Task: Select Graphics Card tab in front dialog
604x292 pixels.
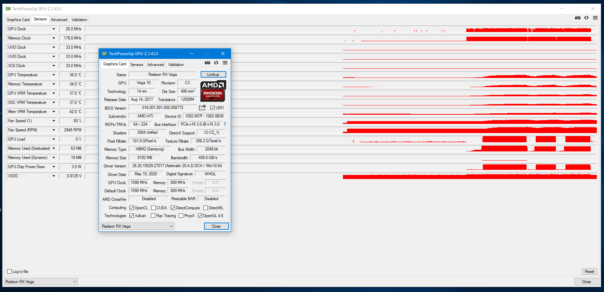Action: pyautogui.click(x=115, y=64)
